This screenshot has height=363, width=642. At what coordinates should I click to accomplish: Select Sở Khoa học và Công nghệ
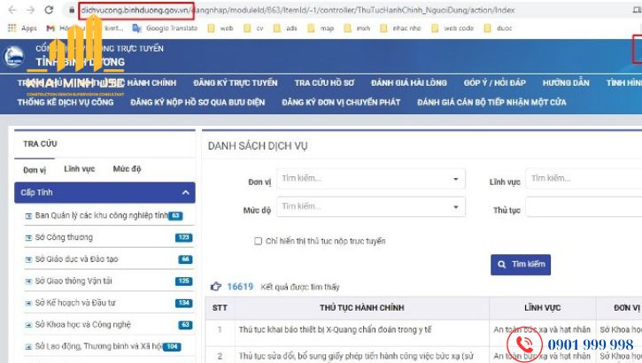tap(83, 325)
